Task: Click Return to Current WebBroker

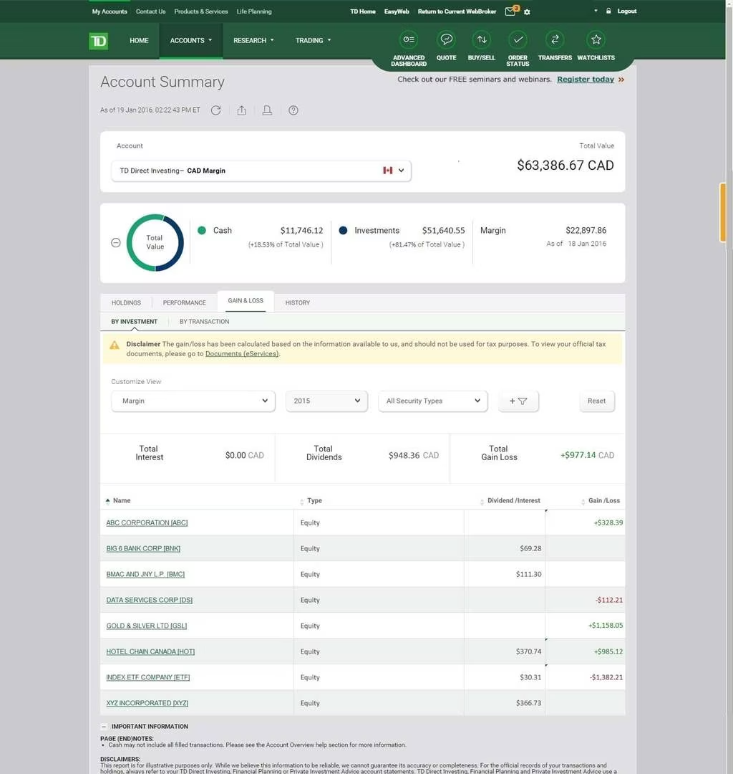Action: pos(457,11)
